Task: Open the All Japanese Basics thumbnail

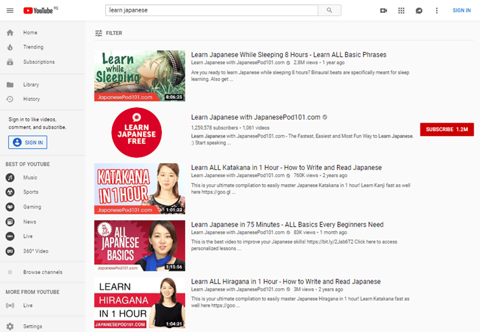Action: 140,246
